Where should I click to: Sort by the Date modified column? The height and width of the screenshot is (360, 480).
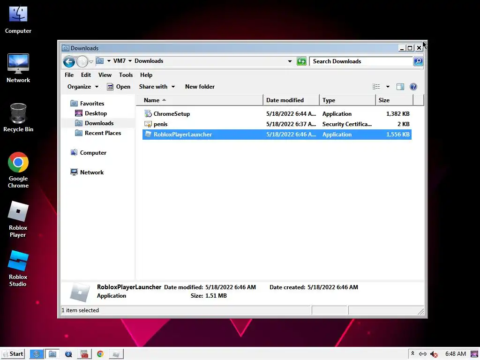click(291, 100)
